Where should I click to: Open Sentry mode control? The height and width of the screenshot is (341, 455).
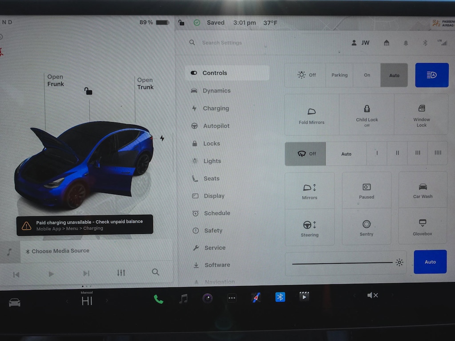pyautogui.click(x=367, y=227)
